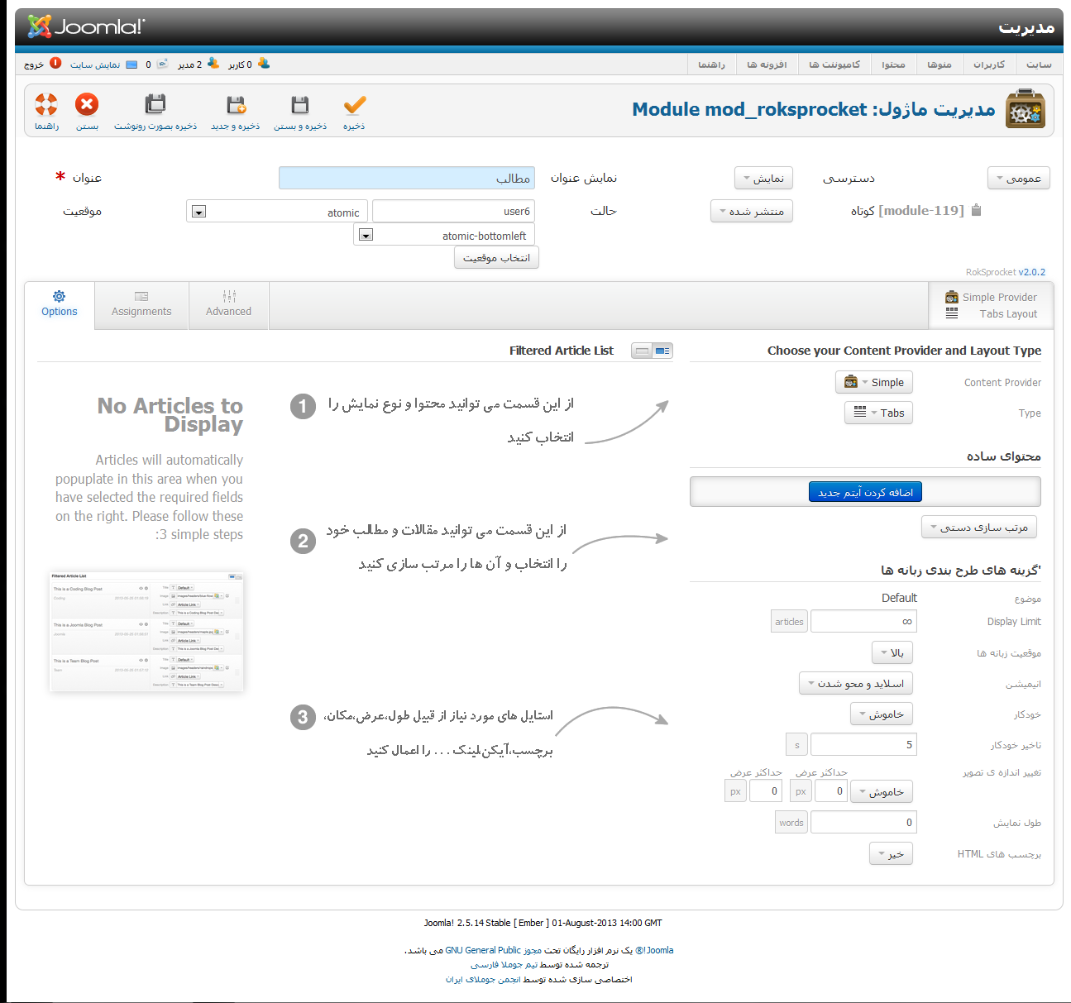Click the Save & New (ذخیره و جدید) icon
The width and height of the screenshot is (1071, 1003).
click(x=236, y=106)
